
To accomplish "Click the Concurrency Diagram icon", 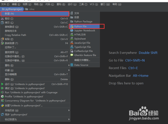I will pos(2,100).
